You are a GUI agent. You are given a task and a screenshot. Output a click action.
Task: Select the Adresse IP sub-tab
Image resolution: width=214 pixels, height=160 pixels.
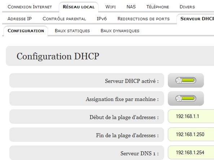19,19
